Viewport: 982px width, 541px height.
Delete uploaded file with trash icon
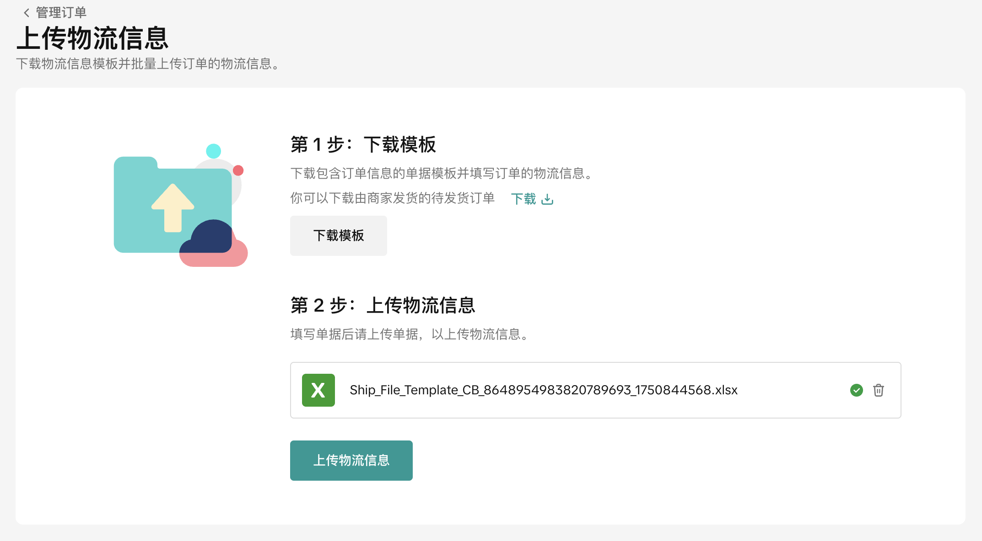878,390
